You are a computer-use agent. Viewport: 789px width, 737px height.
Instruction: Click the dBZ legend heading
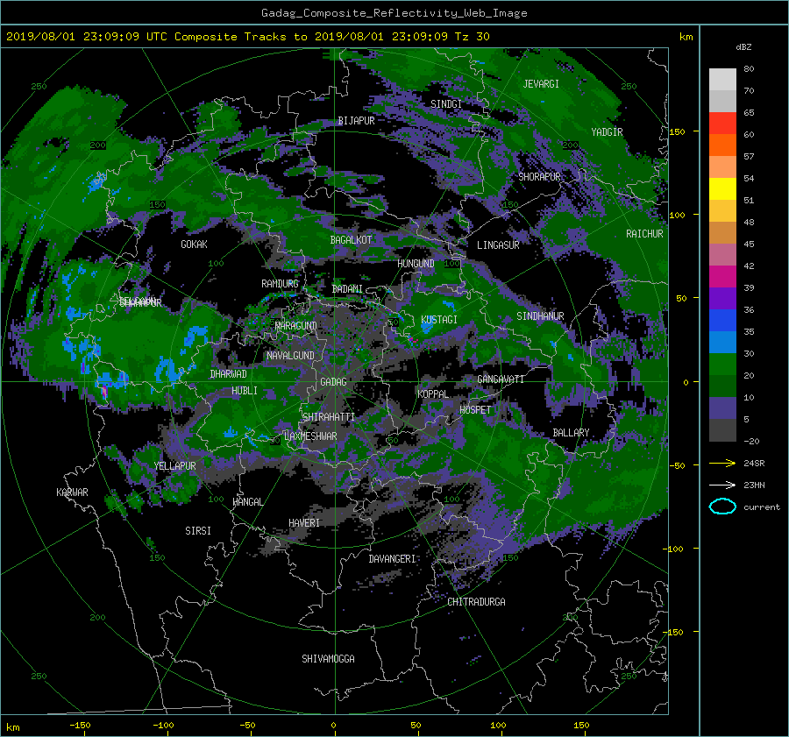(x=743, y=47)
